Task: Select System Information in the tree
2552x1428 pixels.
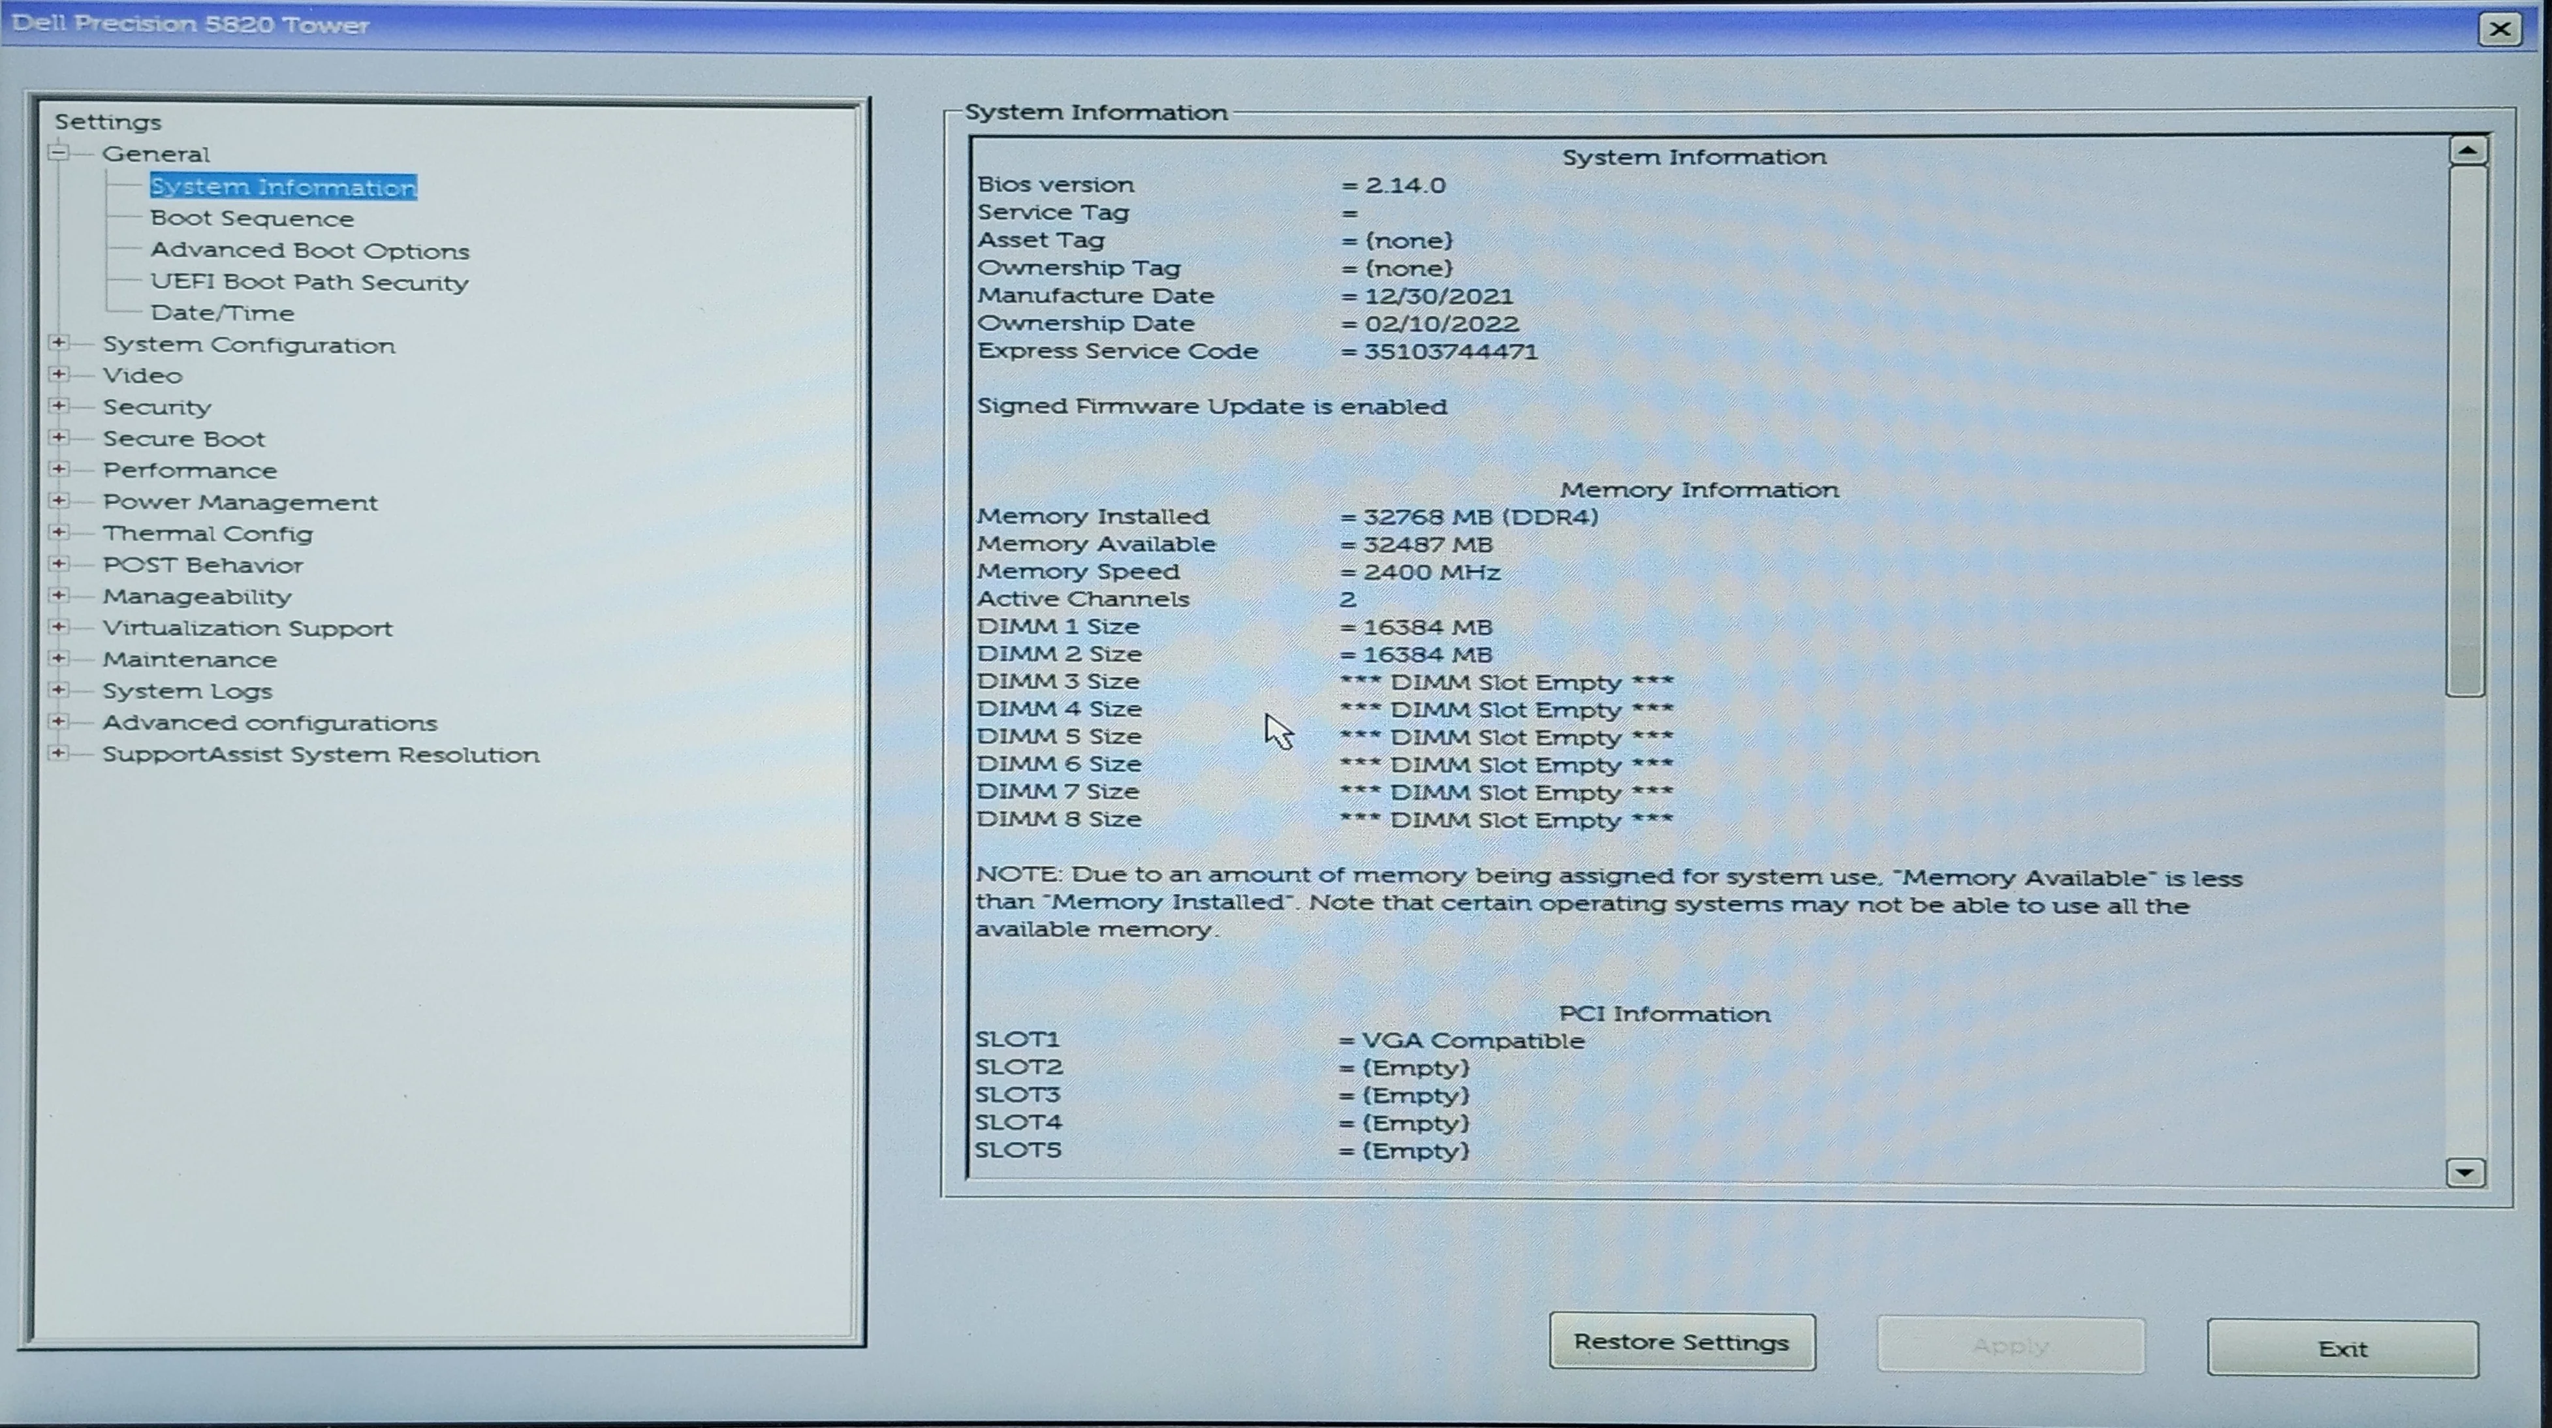Action: click(x=283, y=186)
